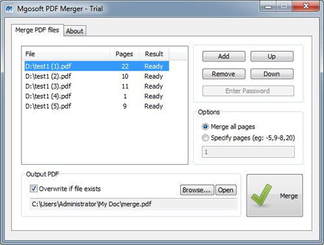Click the output path field showing merge.pdf
Image resolution: width=324 pixels, height=245 pixels.
pos(133,204)
